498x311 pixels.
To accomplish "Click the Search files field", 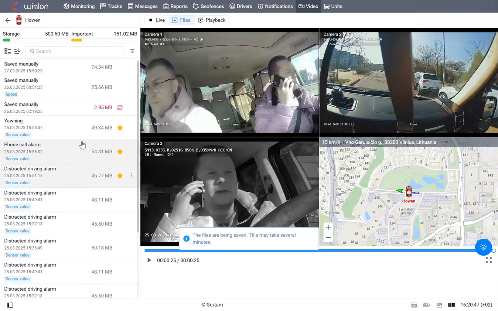I will click(75, 51).
